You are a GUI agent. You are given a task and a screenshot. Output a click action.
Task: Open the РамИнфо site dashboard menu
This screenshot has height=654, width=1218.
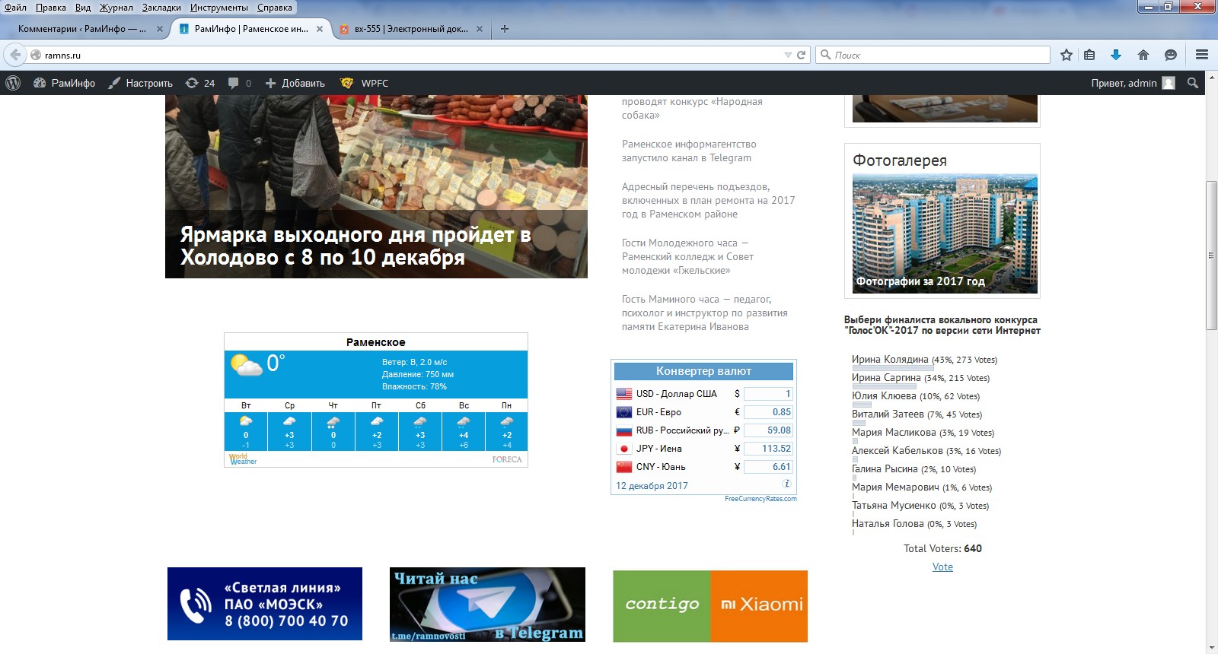(x=65, y=83)
